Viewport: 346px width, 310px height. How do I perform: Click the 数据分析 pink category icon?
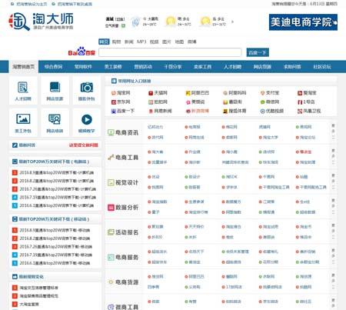111,207
